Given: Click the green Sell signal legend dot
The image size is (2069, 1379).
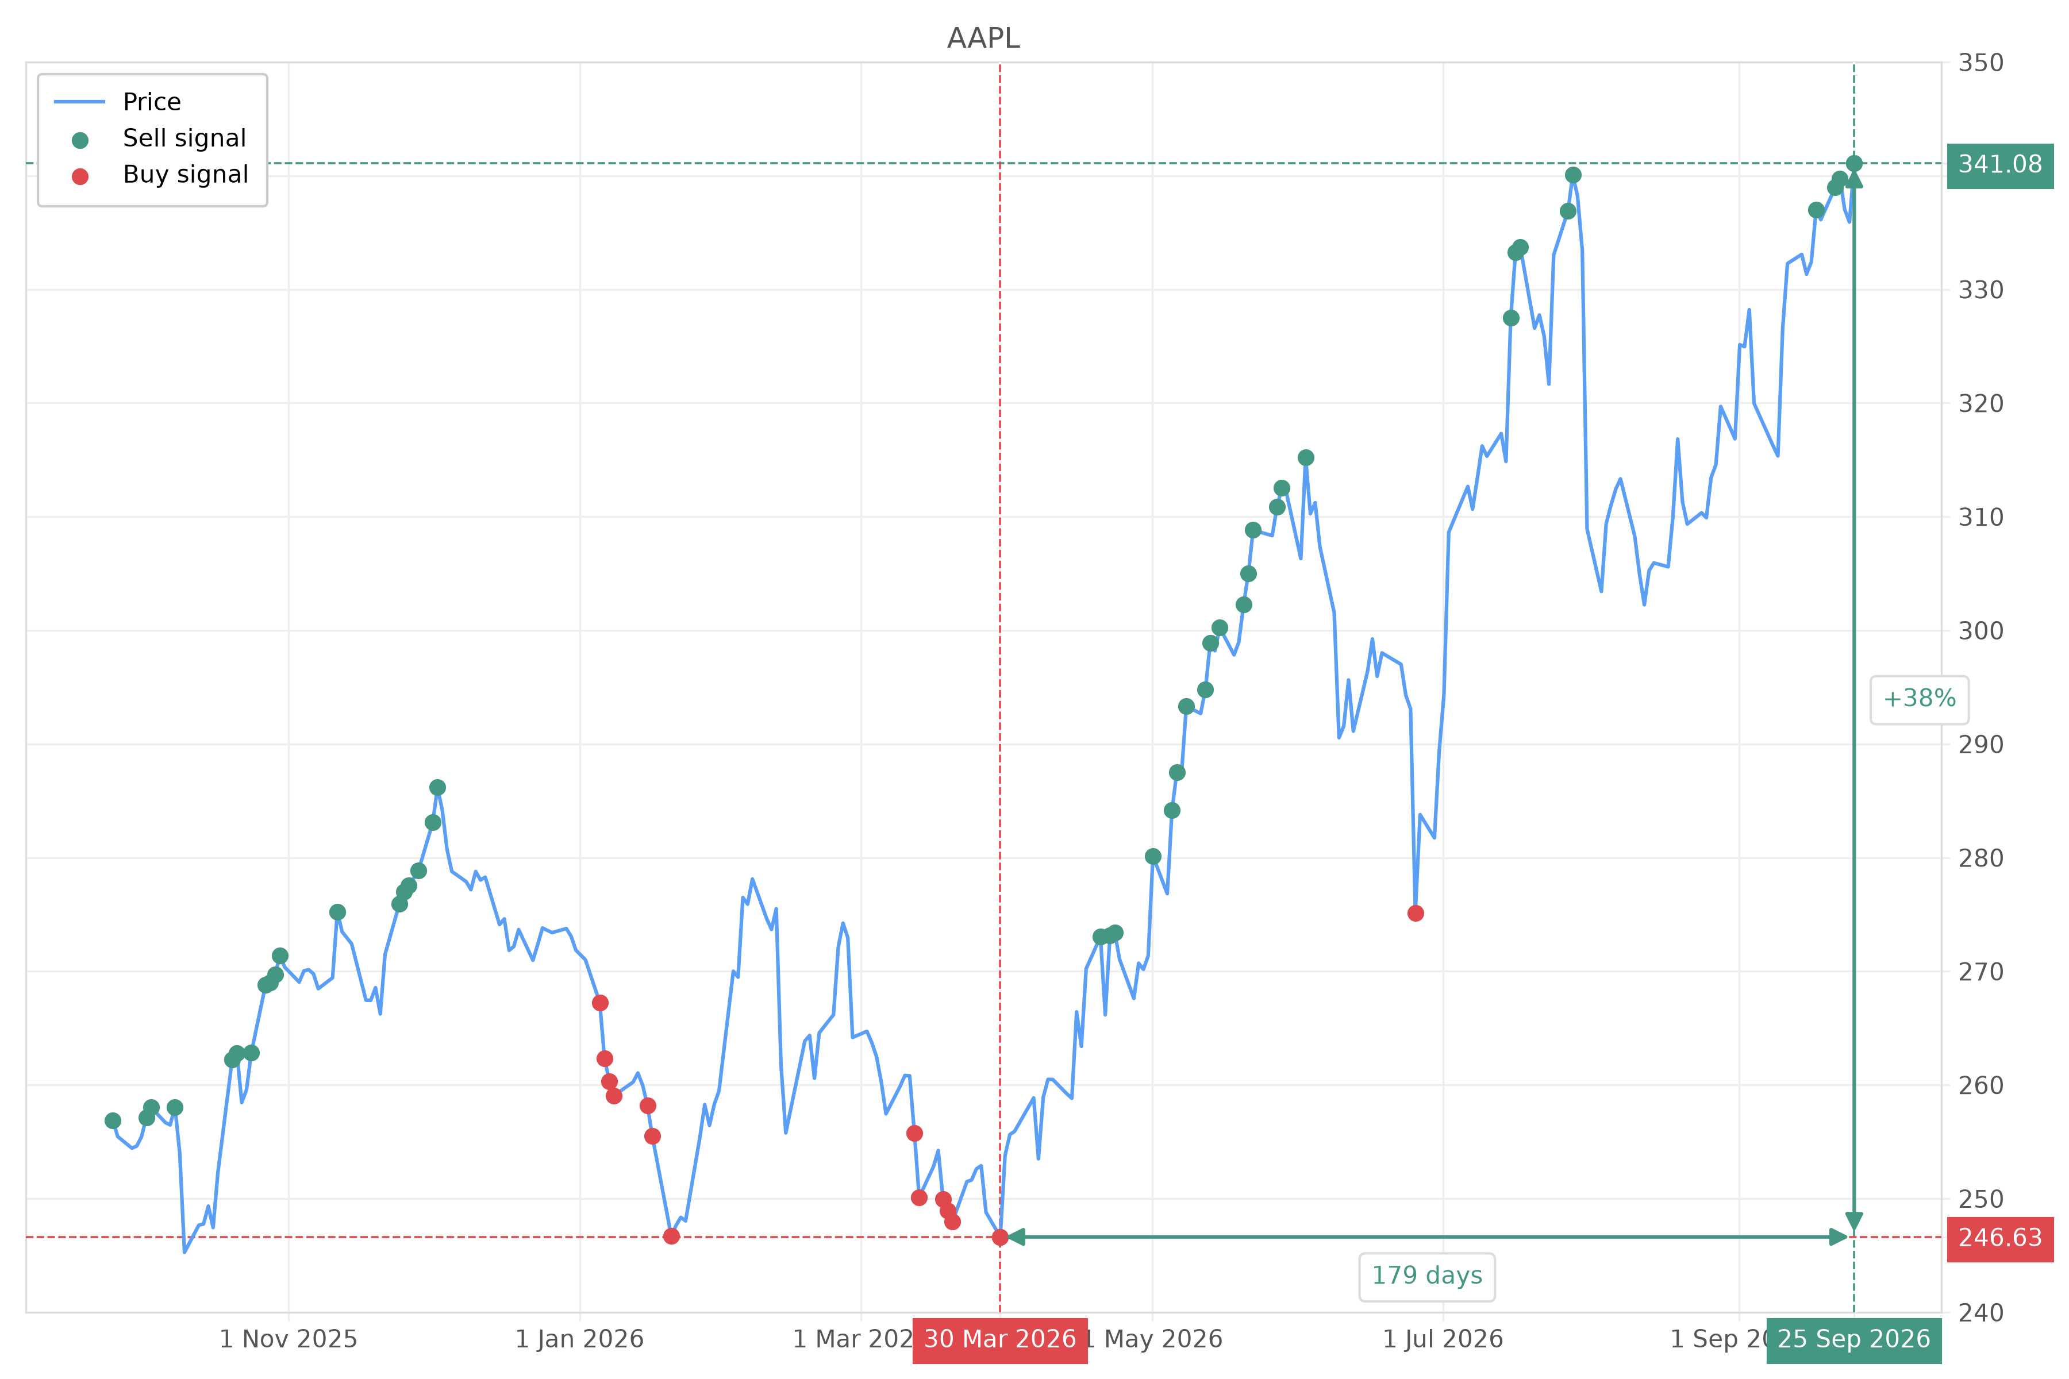Looking at the screenshot, I should click(x=80, y=140).
